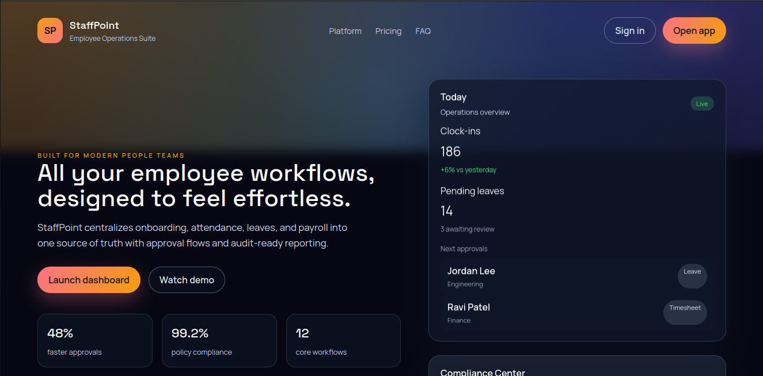Click the Clock-ins value 186
Viewport: 763px width, 376px height.
click(450, 151)
